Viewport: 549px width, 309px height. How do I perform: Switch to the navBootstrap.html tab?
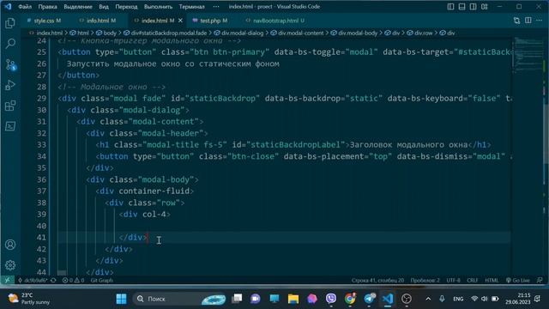[x=275, y=21]
